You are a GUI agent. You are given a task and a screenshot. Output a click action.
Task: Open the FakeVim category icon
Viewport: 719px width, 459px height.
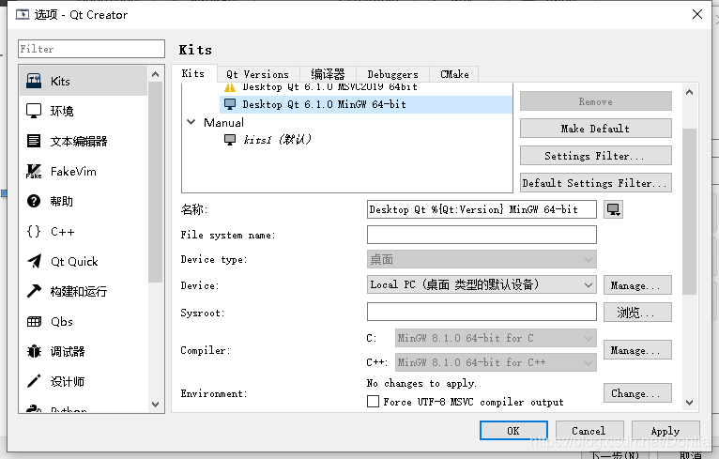click(34, 171)
